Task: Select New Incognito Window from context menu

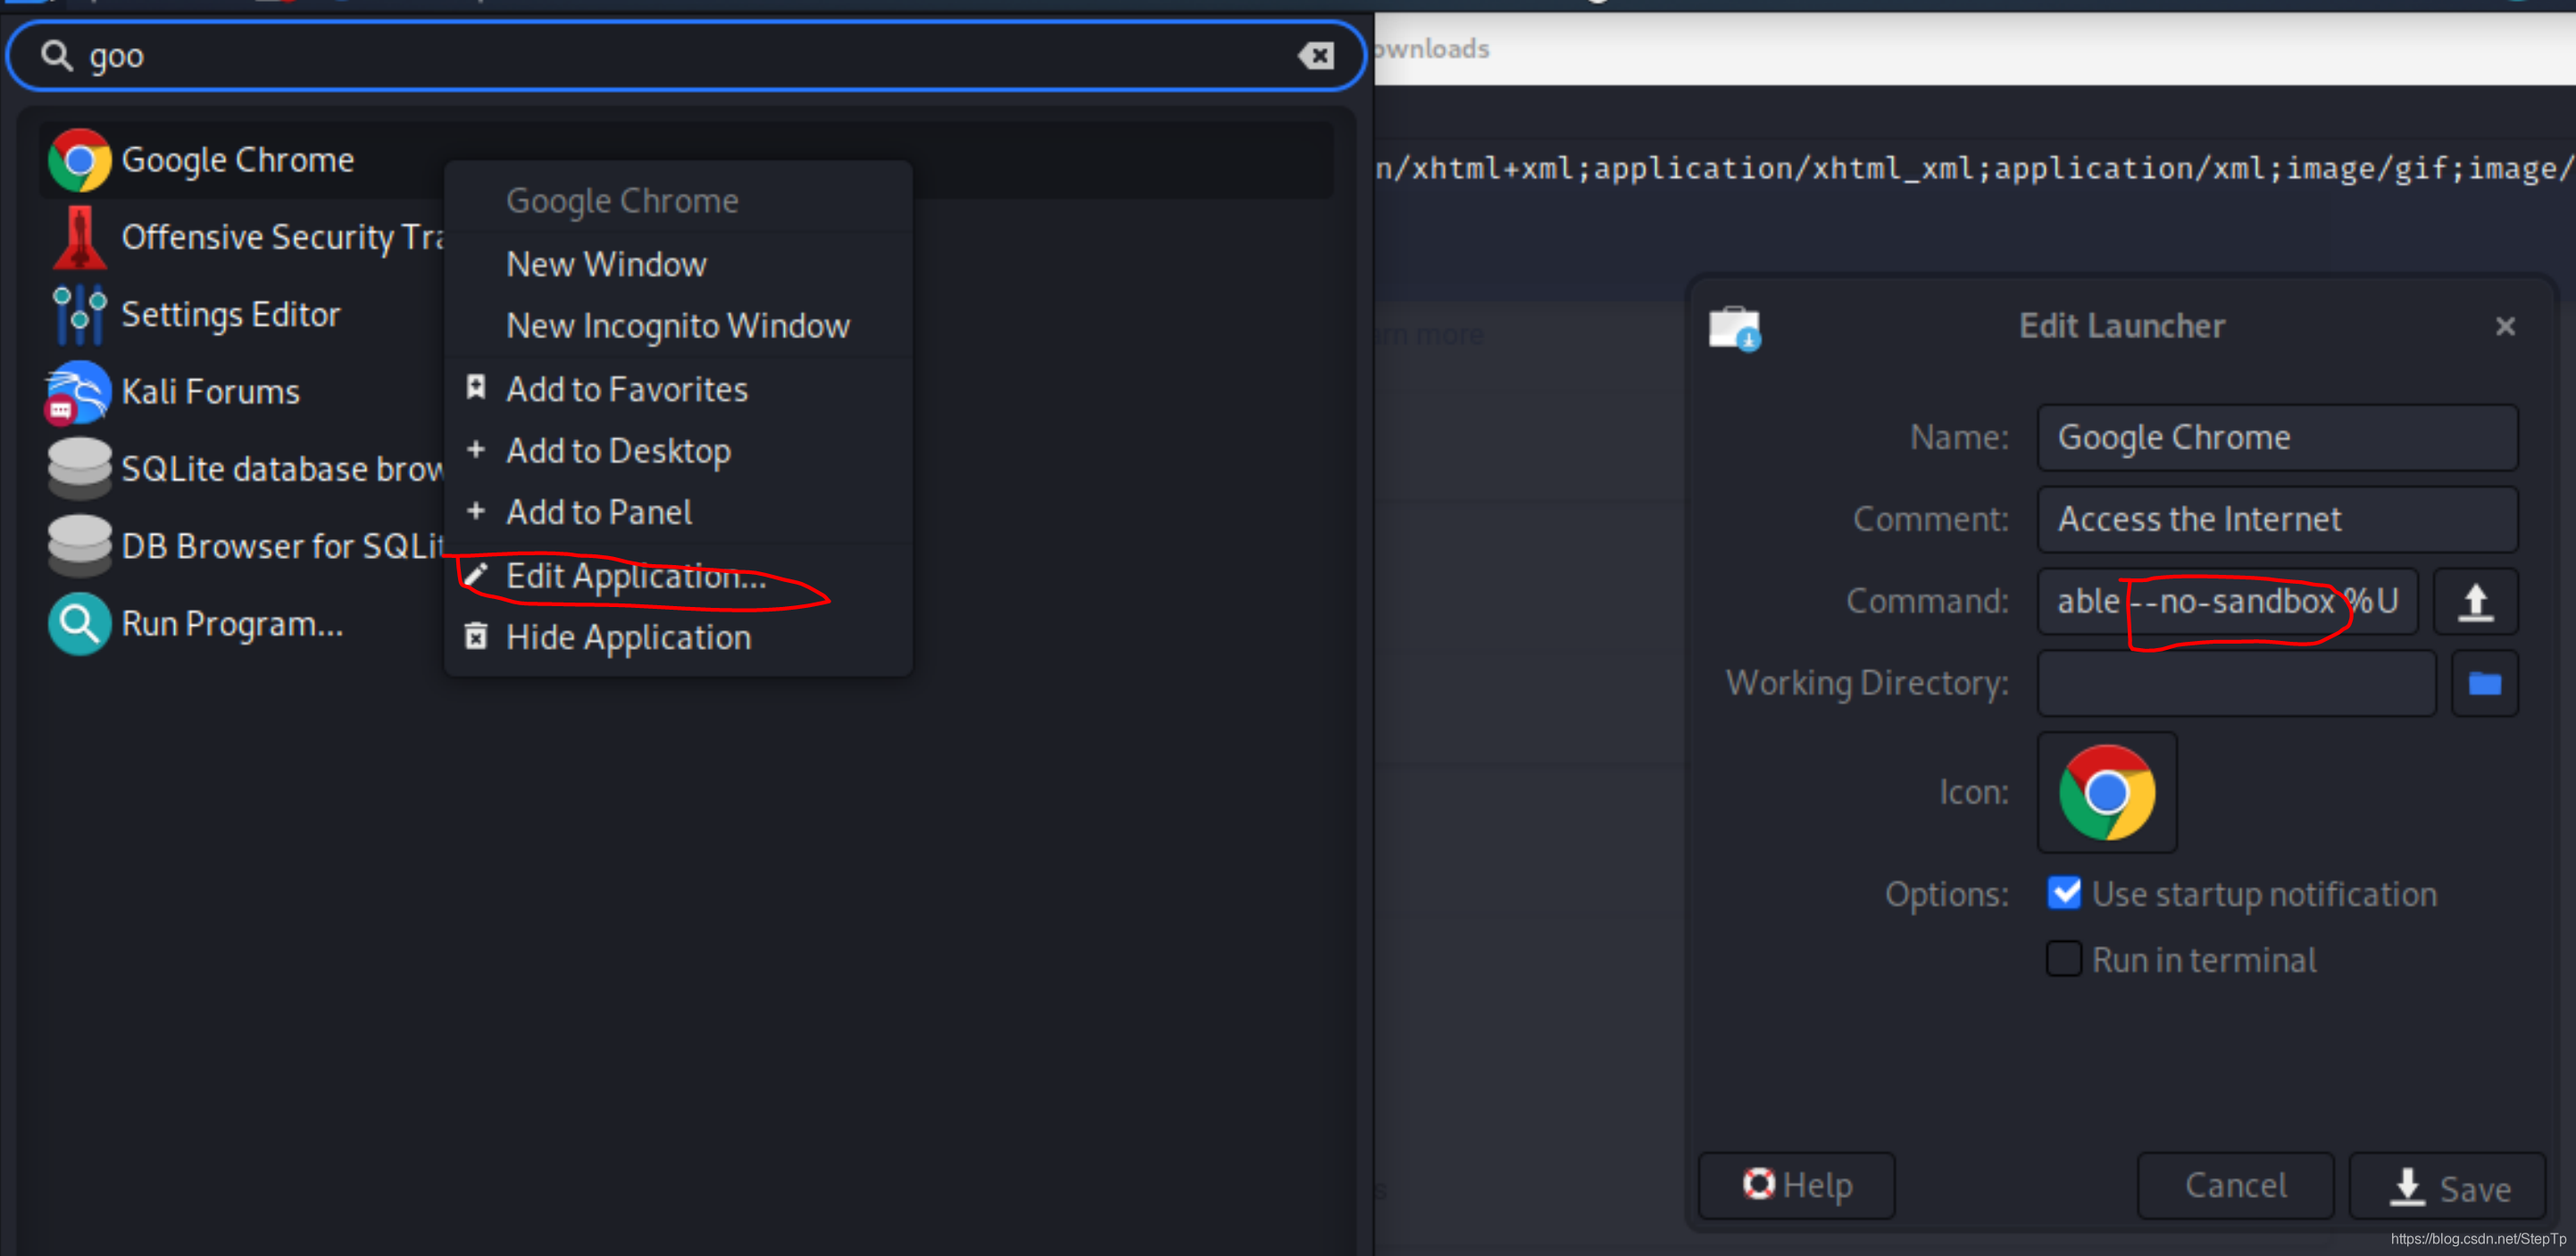Action: pyautogui.click(x=677, y=325)
